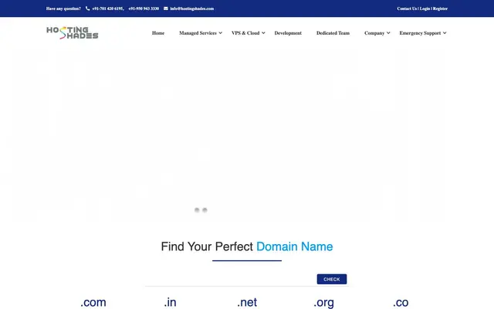Open the VPS & Cloud menu
Screen dimensions: 494x309
pos(245,32)
